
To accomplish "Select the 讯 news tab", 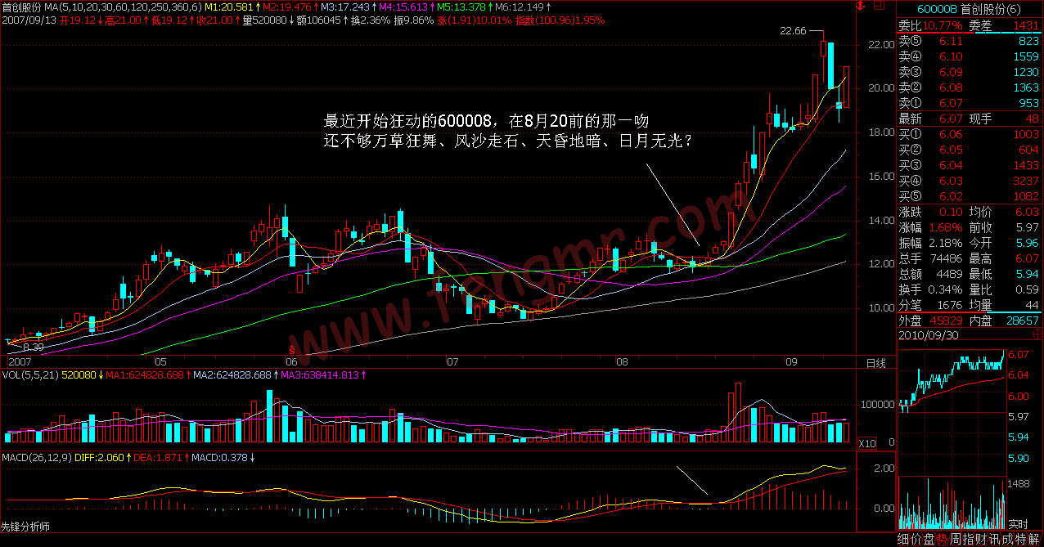I will 994,539.
